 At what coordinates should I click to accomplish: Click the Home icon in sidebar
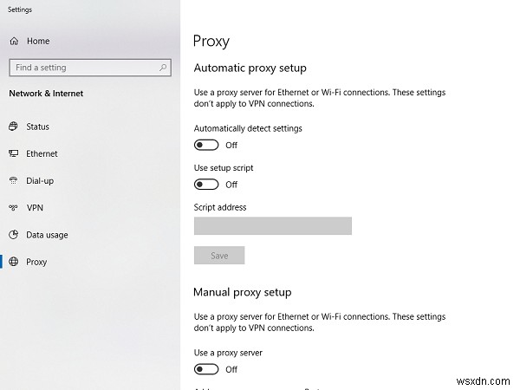point(14,41)
